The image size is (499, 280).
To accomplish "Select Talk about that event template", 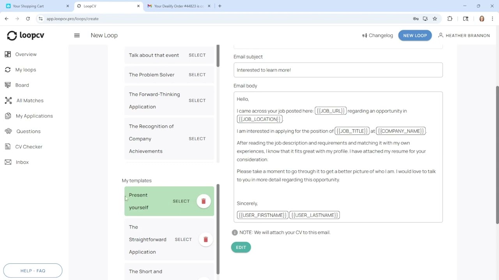I will click(197, 55).
